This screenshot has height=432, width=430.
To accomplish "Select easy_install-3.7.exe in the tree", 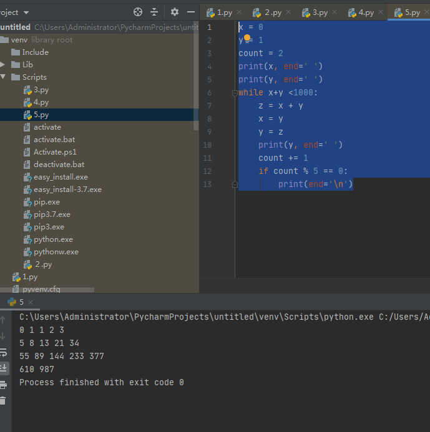I will 67,190.
